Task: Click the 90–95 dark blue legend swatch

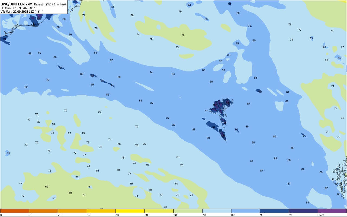Action: click(x=274, y=211)
